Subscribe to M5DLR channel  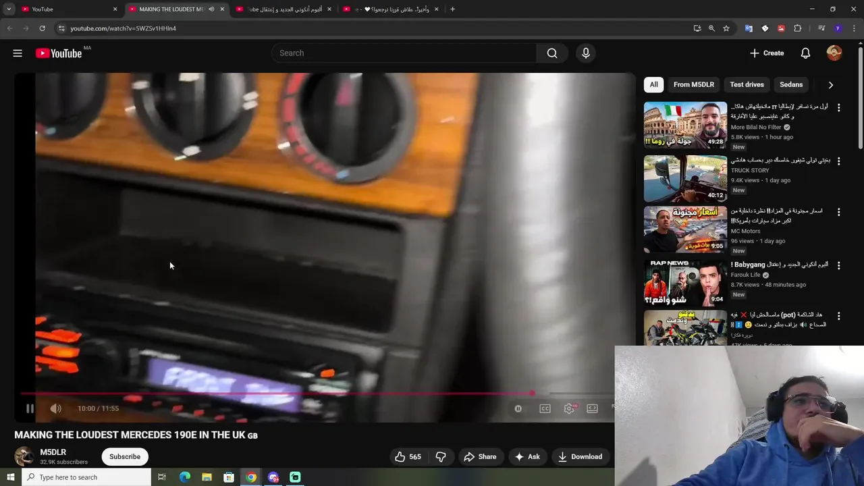coord(125,457)
